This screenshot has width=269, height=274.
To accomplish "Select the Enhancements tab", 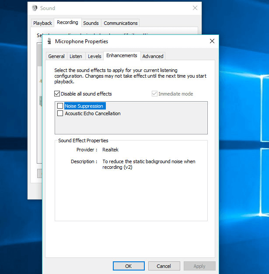I will click(x=122, y=55).
